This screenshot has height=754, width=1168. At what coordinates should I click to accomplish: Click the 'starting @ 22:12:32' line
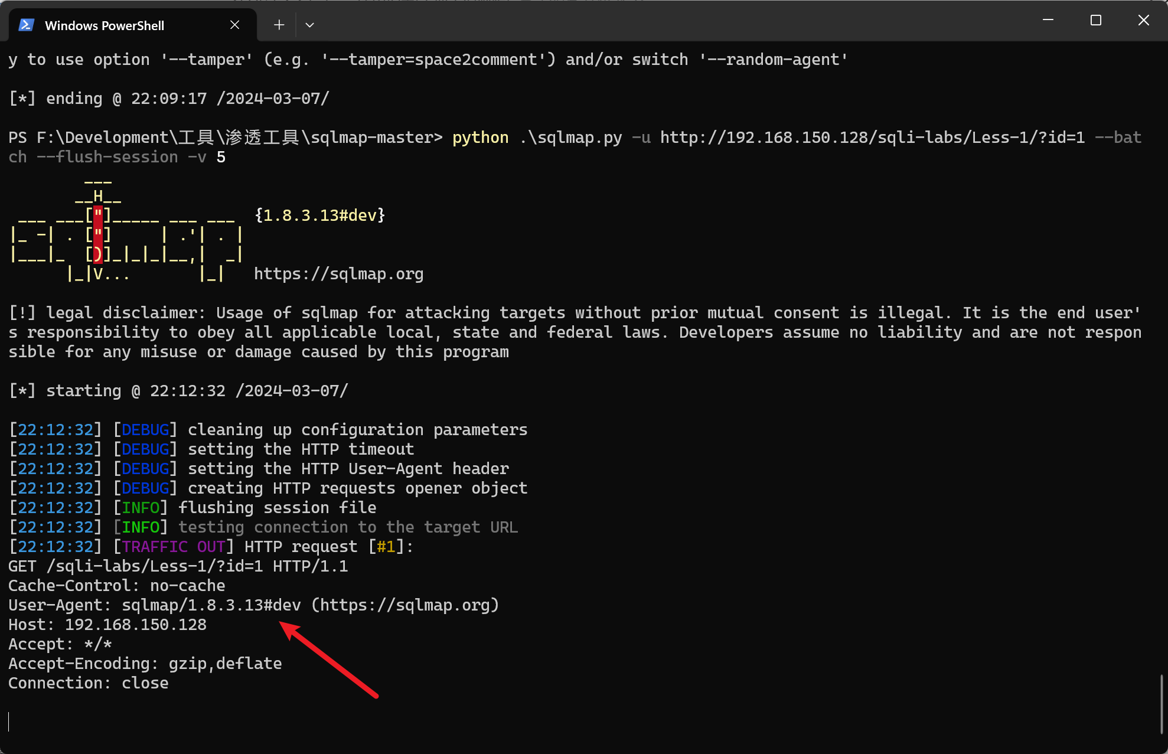[x=178, y=391]
